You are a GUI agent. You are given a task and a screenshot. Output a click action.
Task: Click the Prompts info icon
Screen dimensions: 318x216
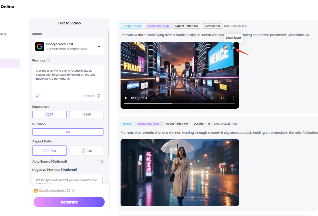pyautogui.click(x=49, y=60)
